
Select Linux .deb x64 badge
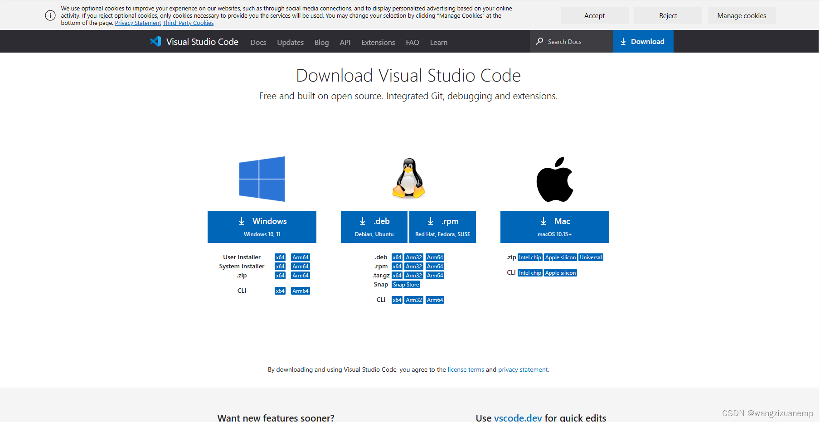click(397, 257)
